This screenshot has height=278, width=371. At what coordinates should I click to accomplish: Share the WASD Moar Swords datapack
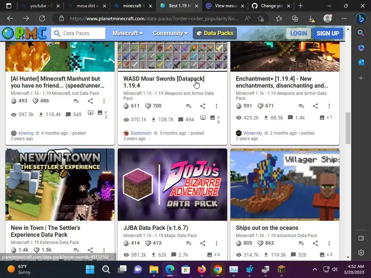203,106
